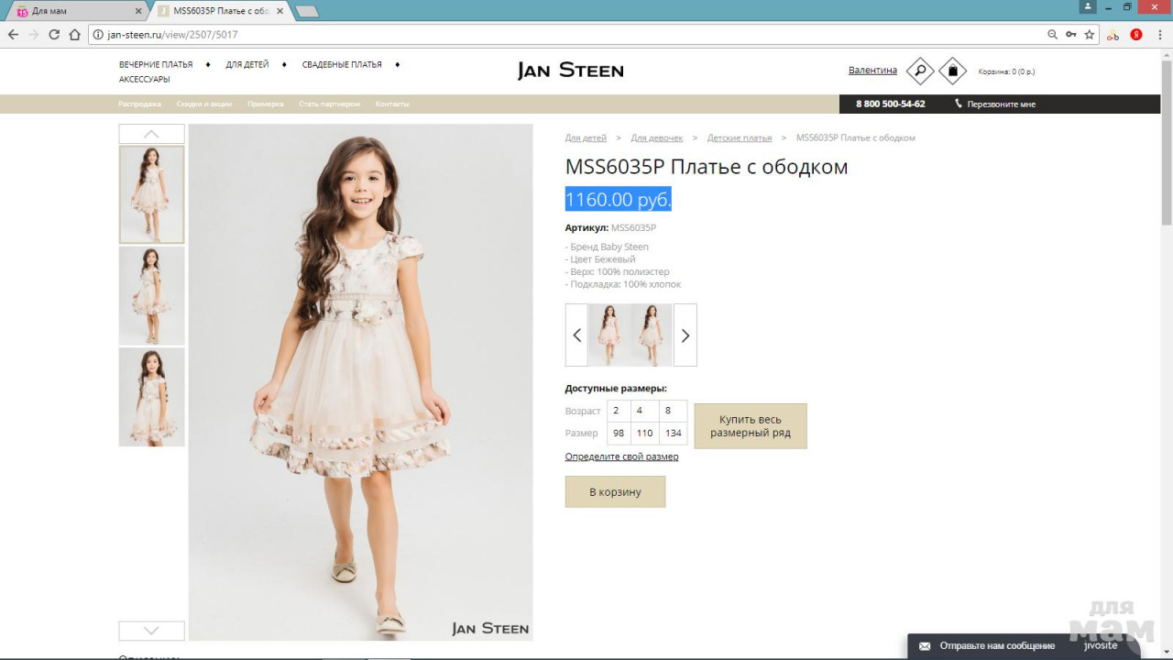Click Определите свой размер link
1173x660 pixels.
pos(621,456)
